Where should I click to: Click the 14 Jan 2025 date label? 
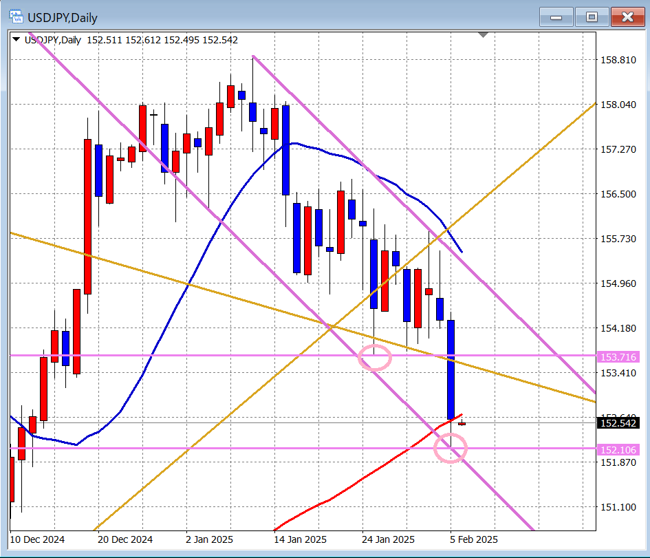[300, 539]
